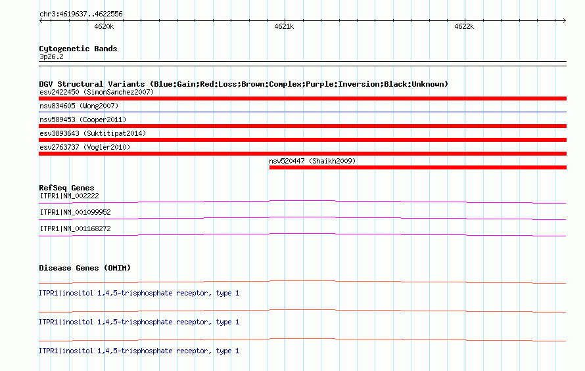Open the first ITPR1 inositol trisphosphate receptor link
The height and width of the screenshot is (371, 585).
(x=139, y=293)
